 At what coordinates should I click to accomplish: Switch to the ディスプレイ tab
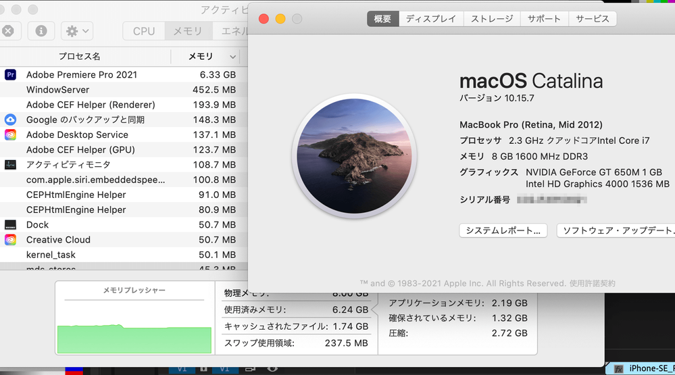pos(431,19)
